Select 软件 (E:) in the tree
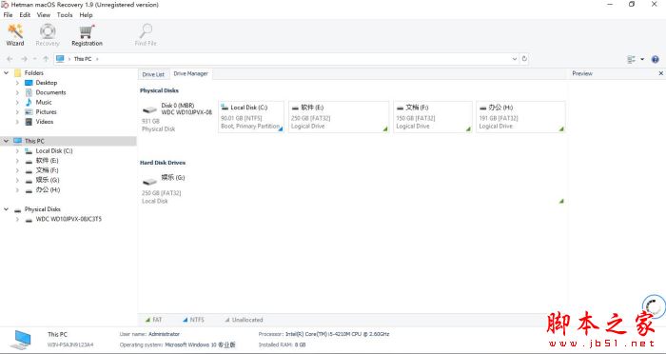This screenshot has width=666, height=354. 47,161
